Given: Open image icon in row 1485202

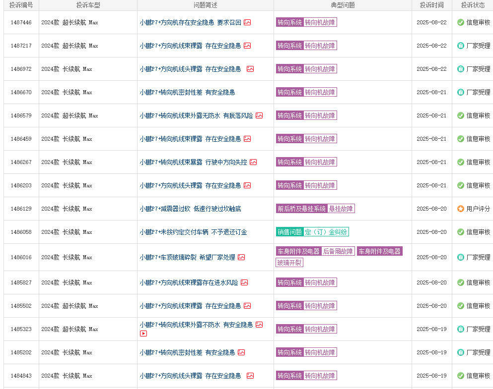Looking at the screenshot, I should pos(241,352).
